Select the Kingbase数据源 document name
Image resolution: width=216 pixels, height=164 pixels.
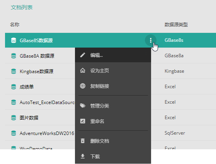coord(36,71)
